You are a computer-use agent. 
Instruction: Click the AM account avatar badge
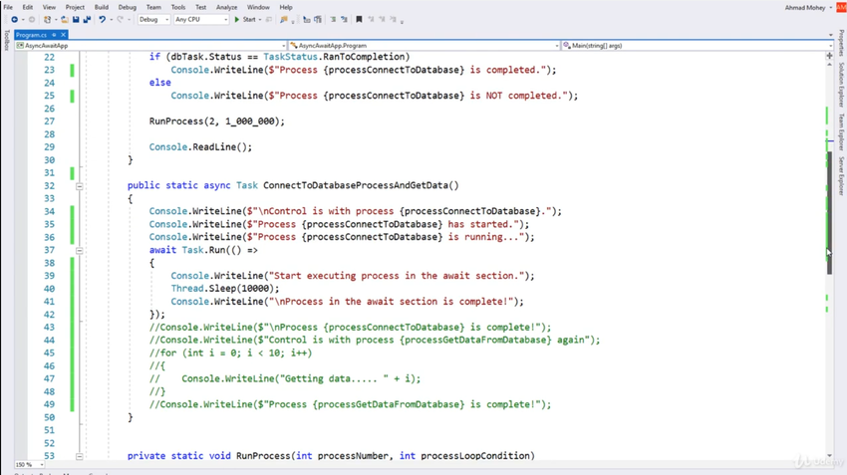pyautogui.click(x=841, y=7)
